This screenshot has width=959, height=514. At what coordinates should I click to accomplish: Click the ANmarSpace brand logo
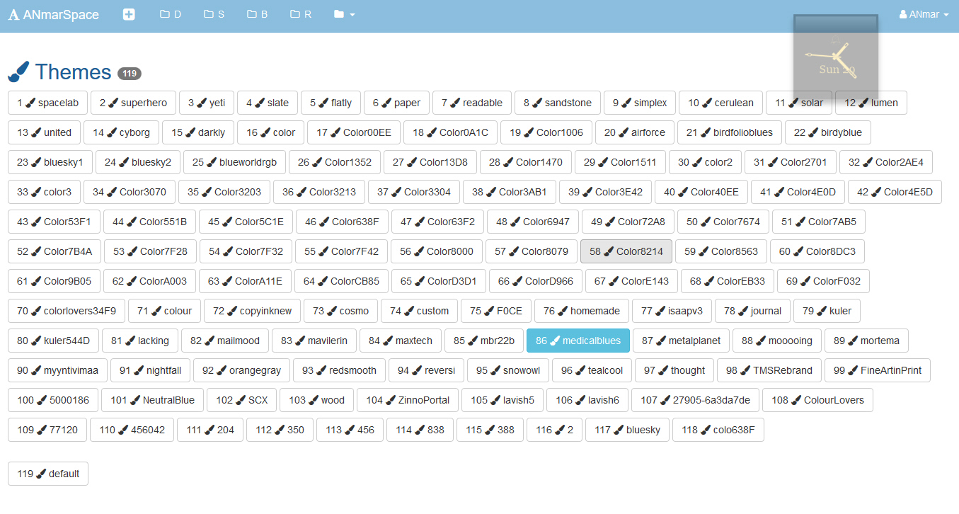tap(54, 14)
